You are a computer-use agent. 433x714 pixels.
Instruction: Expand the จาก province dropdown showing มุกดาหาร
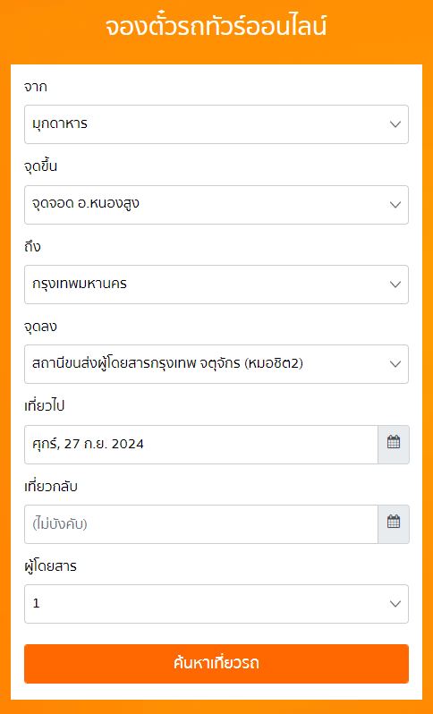(x=216, y=124)
